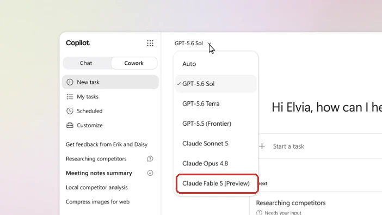Viewport: 382px width, 215px height.
Task: Click the Copilot title
Action: coord(78,43)
